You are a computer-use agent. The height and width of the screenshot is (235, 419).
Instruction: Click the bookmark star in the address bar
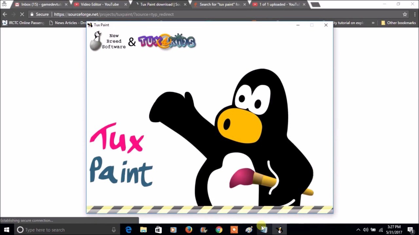(405, 14)
